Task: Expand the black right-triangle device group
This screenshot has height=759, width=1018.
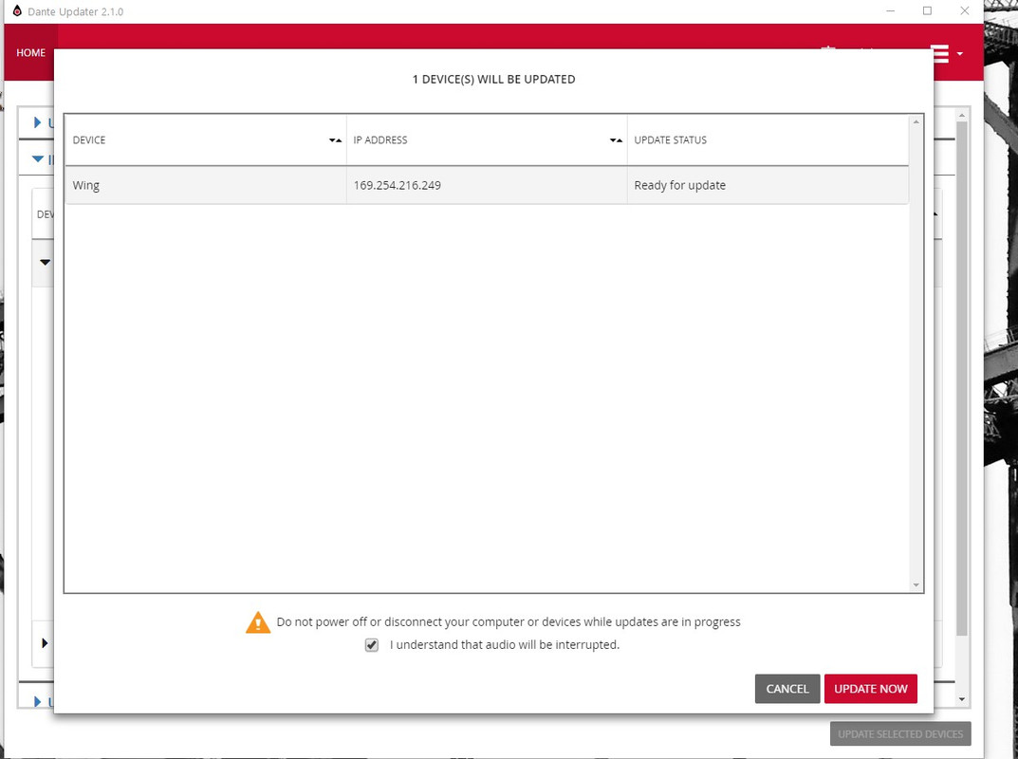Action: point(45,643)
